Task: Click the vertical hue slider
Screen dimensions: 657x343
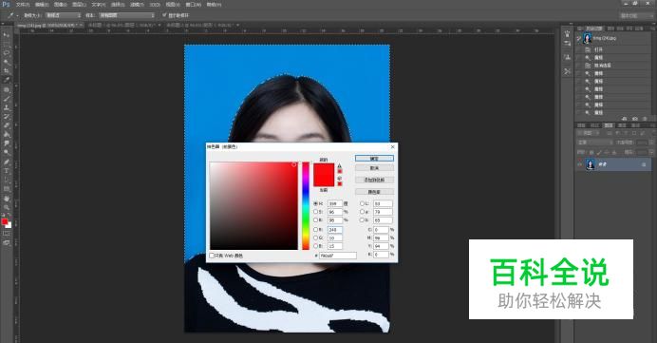Action: click(x=306, y=206)
